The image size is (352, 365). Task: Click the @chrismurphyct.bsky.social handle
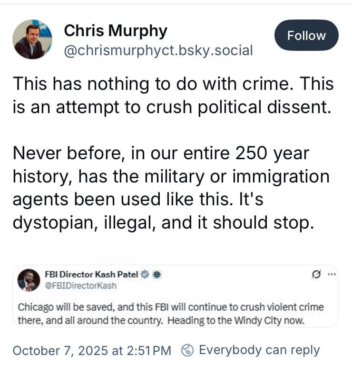[x=158, y=50]
